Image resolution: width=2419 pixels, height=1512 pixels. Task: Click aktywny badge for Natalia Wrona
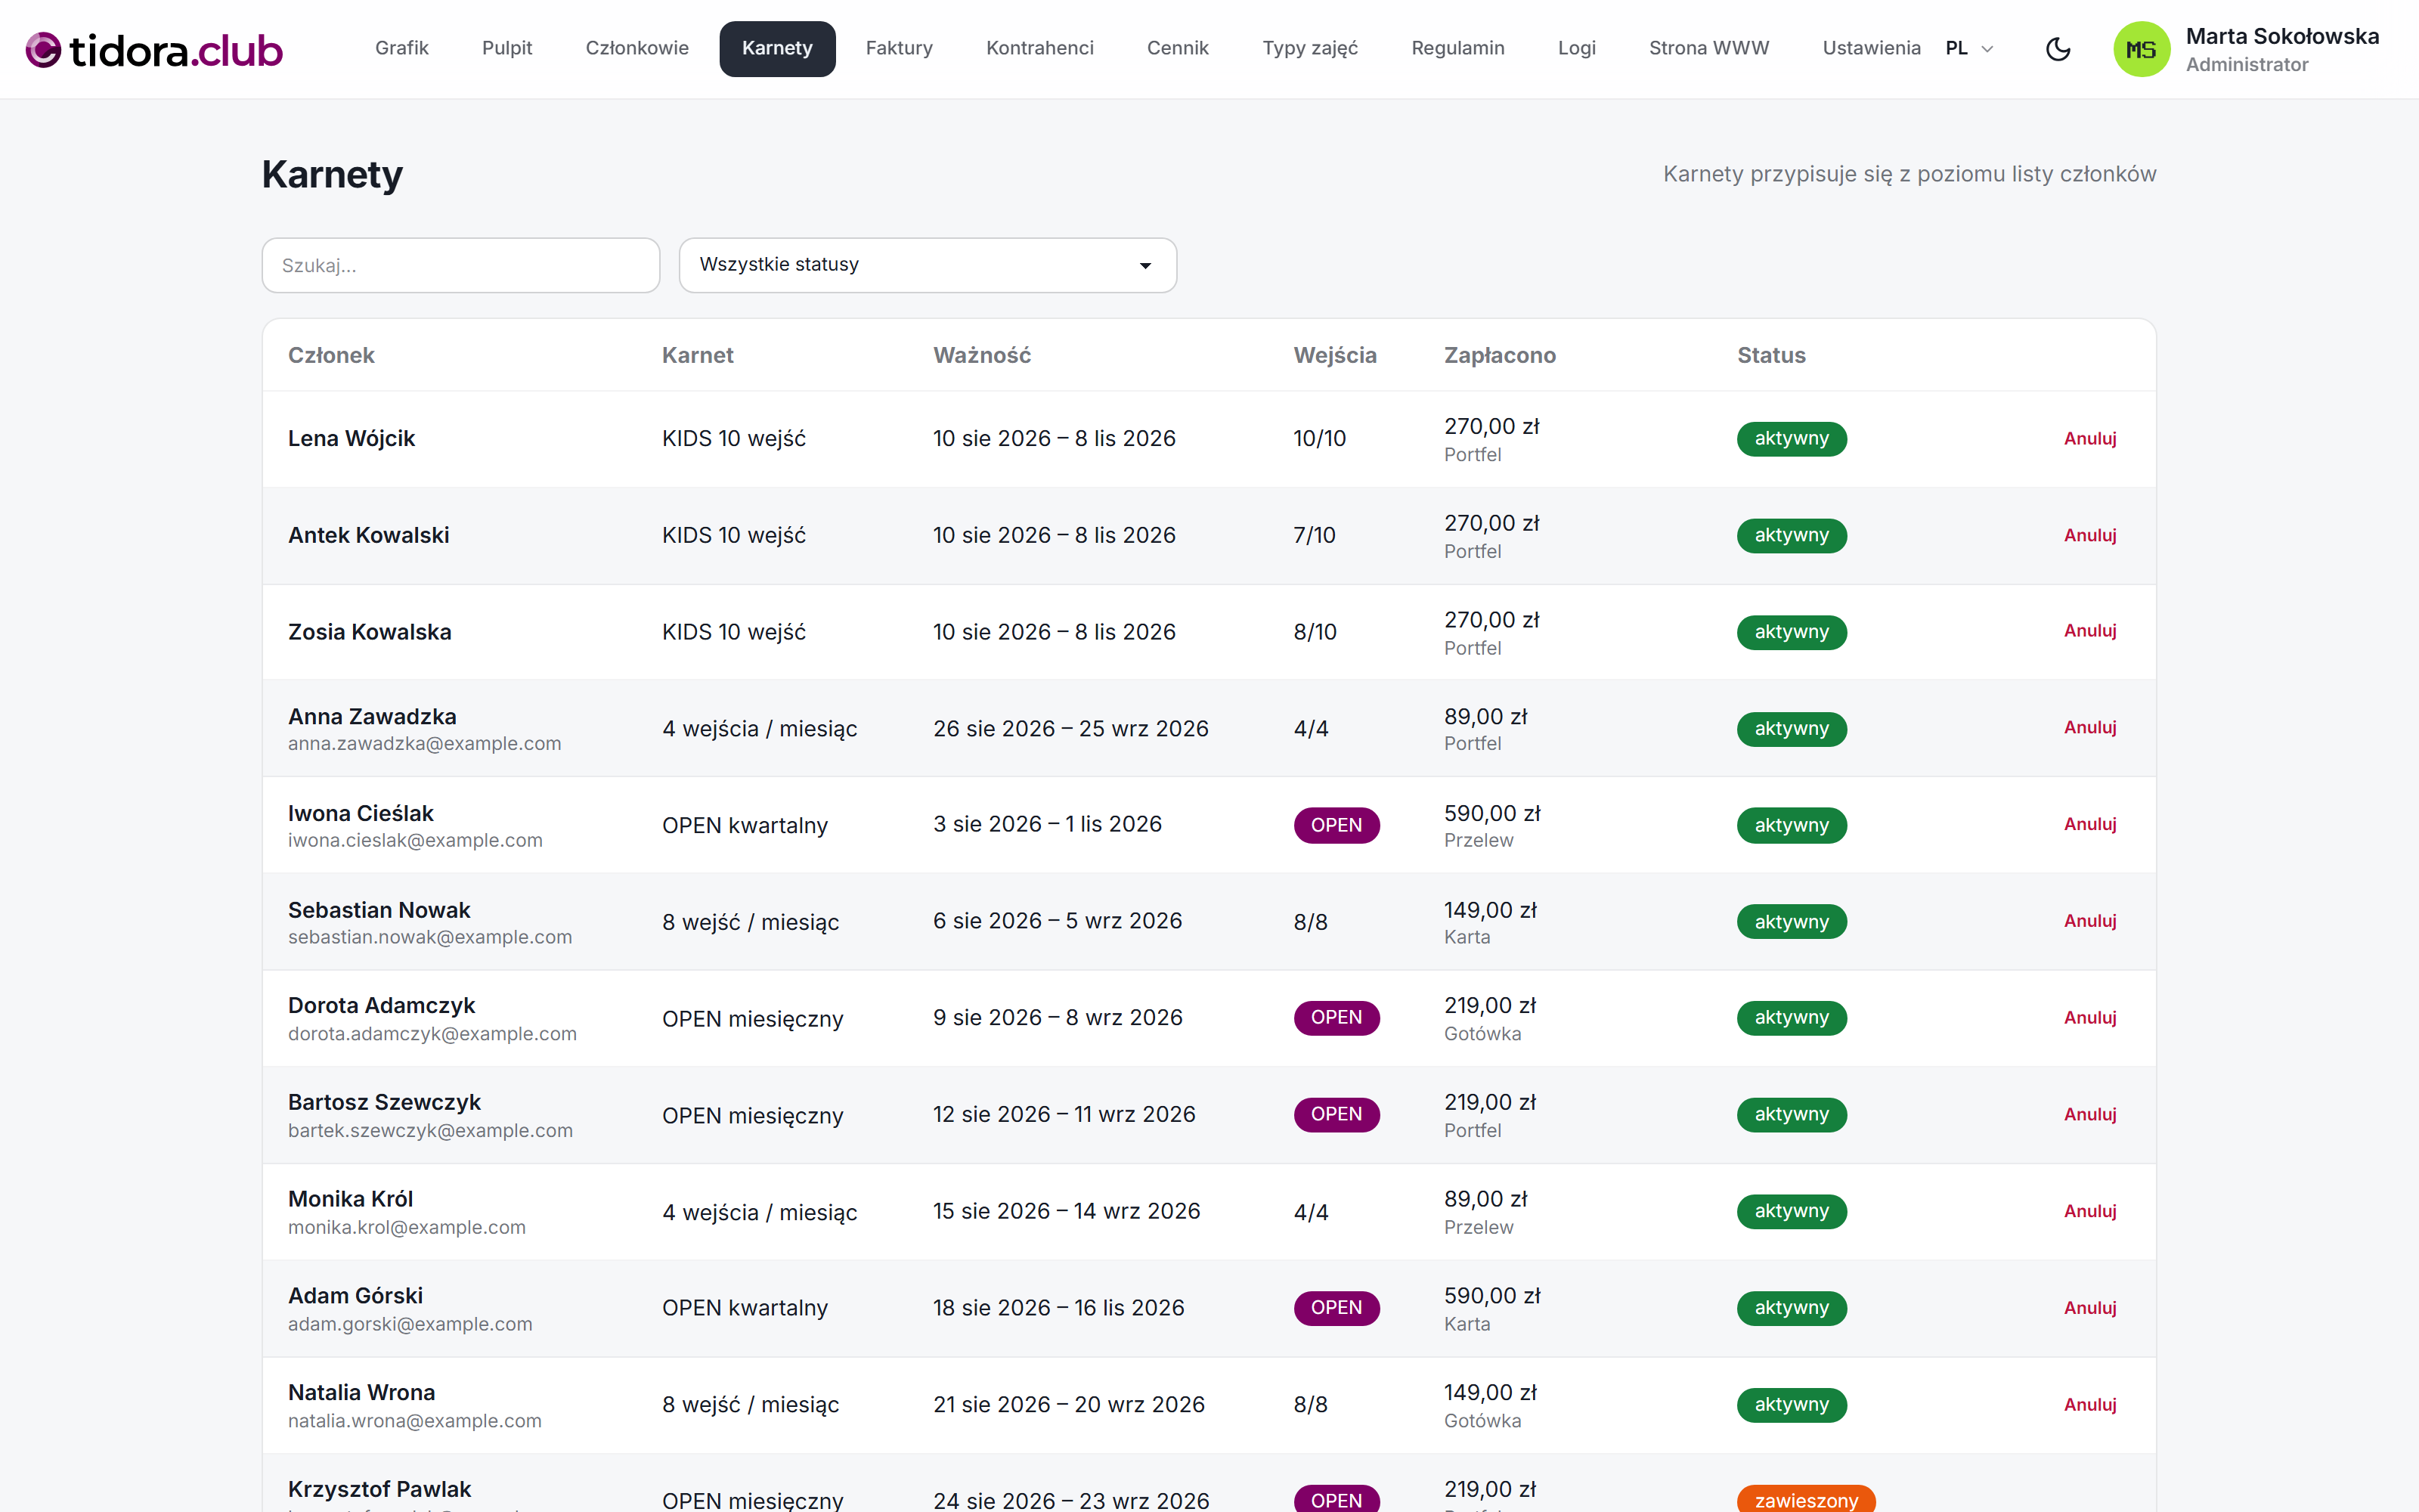click(1792, 1404)
